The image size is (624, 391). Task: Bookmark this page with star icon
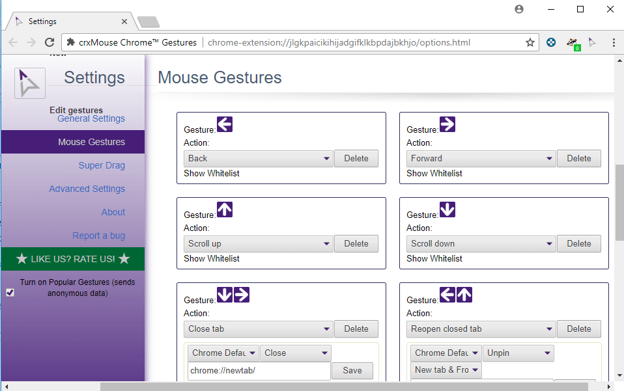point(530,42)
